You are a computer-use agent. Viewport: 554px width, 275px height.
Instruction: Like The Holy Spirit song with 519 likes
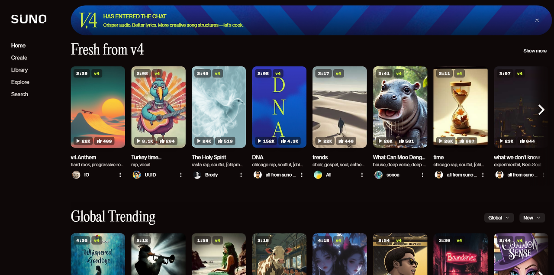click(225, 141)
